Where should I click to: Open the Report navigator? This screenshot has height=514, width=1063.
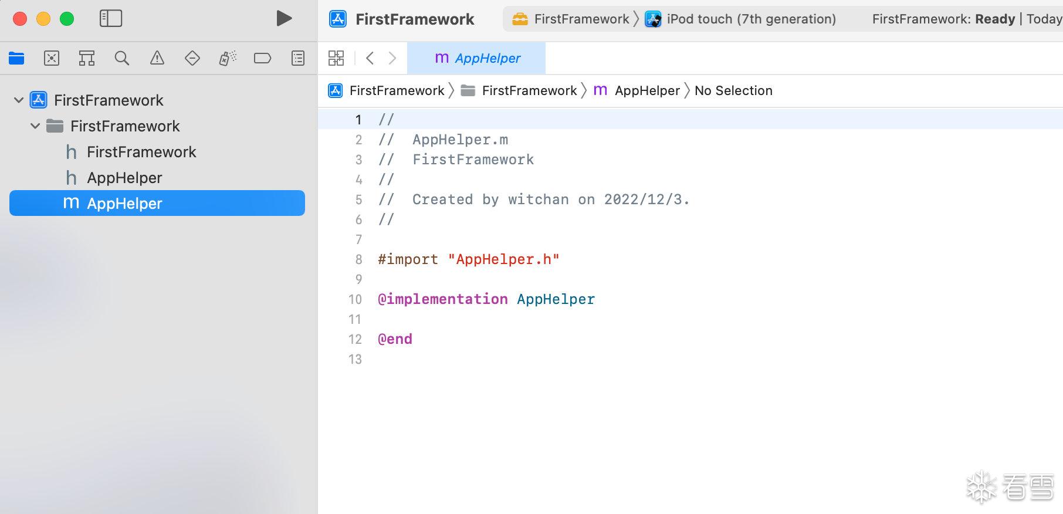point(298,58)
